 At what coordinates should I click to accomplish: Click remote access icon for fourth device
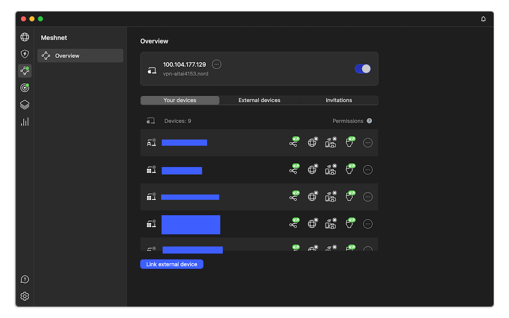click(294, 223)
